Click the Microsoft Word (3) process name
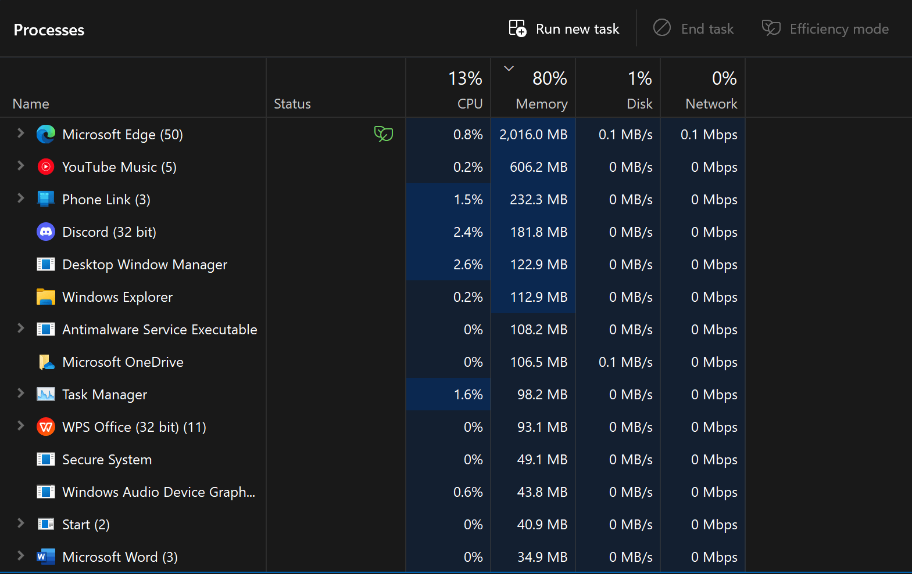Image resolution: width=912 pixels, height=574 pixels. 120,557
